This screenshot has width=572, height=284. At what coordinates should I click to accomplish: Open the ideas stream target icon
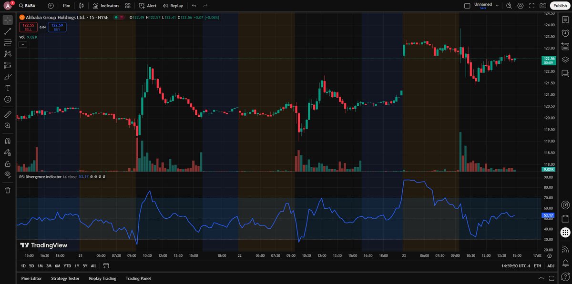coord(565,205)
